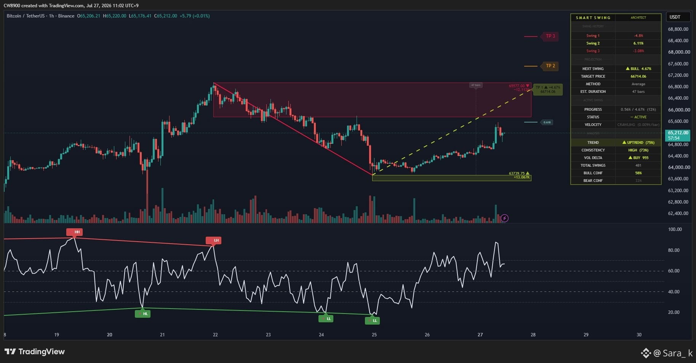The height and width of the screenshot is (363, 696).
Task: Click the TP 1 +4.67% target label
Action: point(548,89)
